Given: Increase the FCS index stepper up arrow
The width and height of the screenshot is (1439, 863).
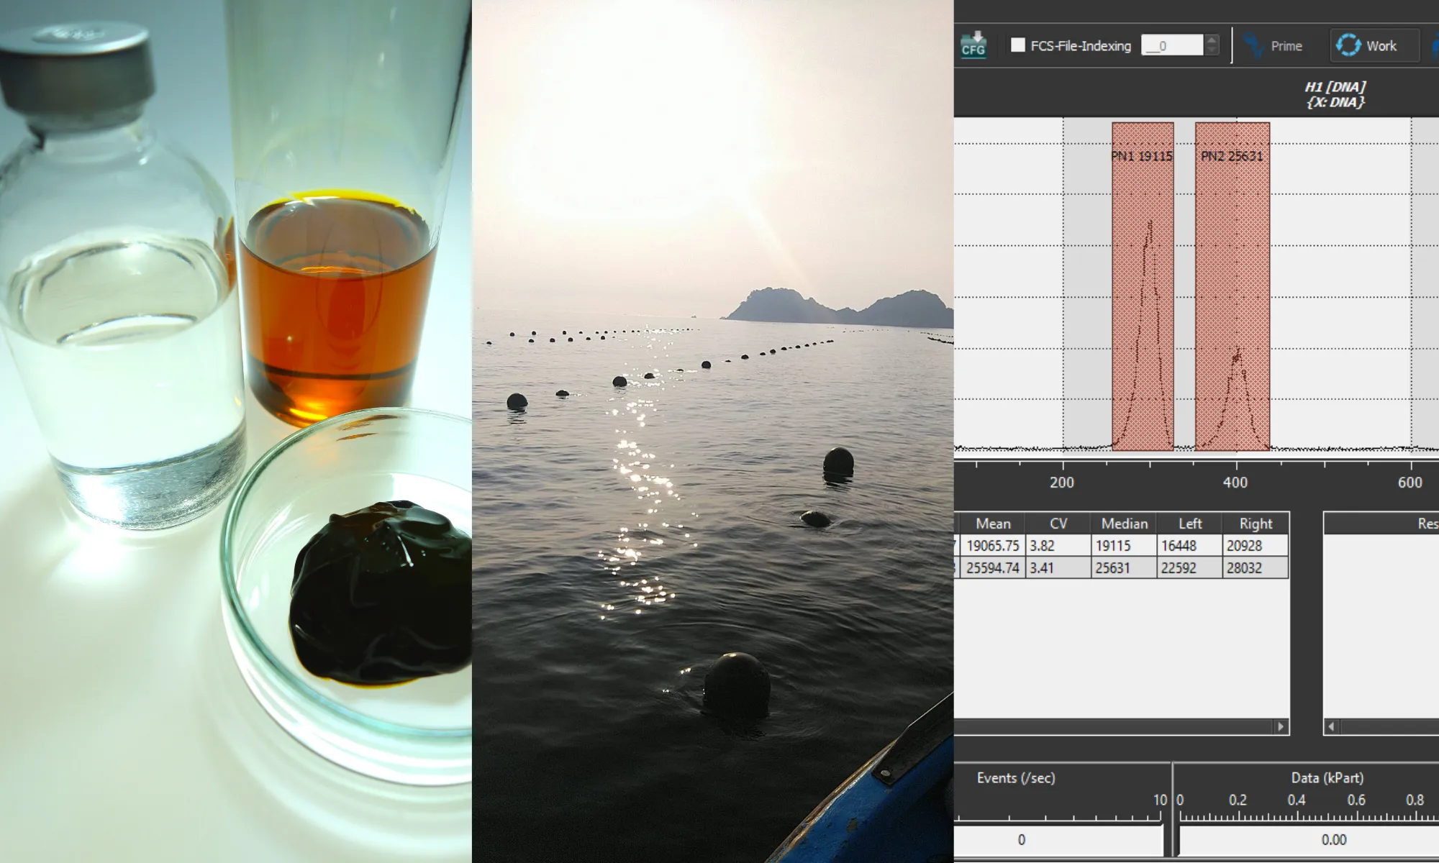Looking at the screenshot, I should pos(1212,40).
